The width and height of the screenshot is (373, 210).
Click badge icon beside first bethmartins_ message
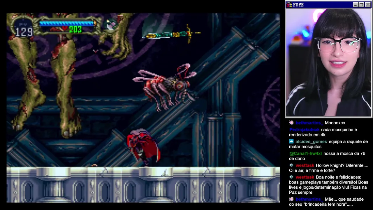[x=291, y=123]
